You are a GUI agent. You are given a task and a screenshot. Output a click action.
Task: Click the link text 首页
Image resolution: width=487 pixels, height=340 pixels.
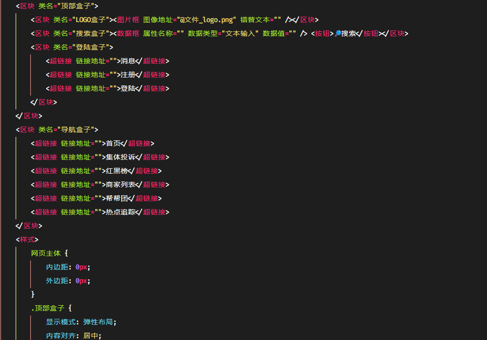point(113,143)
